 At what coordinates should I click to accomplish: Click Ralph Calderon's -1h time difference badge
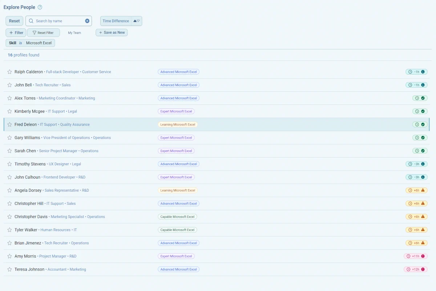pos(416,72)
